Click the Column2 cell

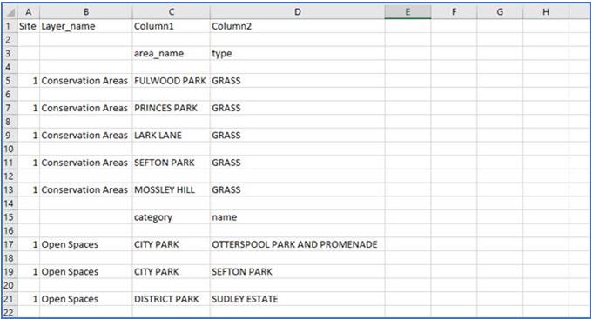pos(297,26)
